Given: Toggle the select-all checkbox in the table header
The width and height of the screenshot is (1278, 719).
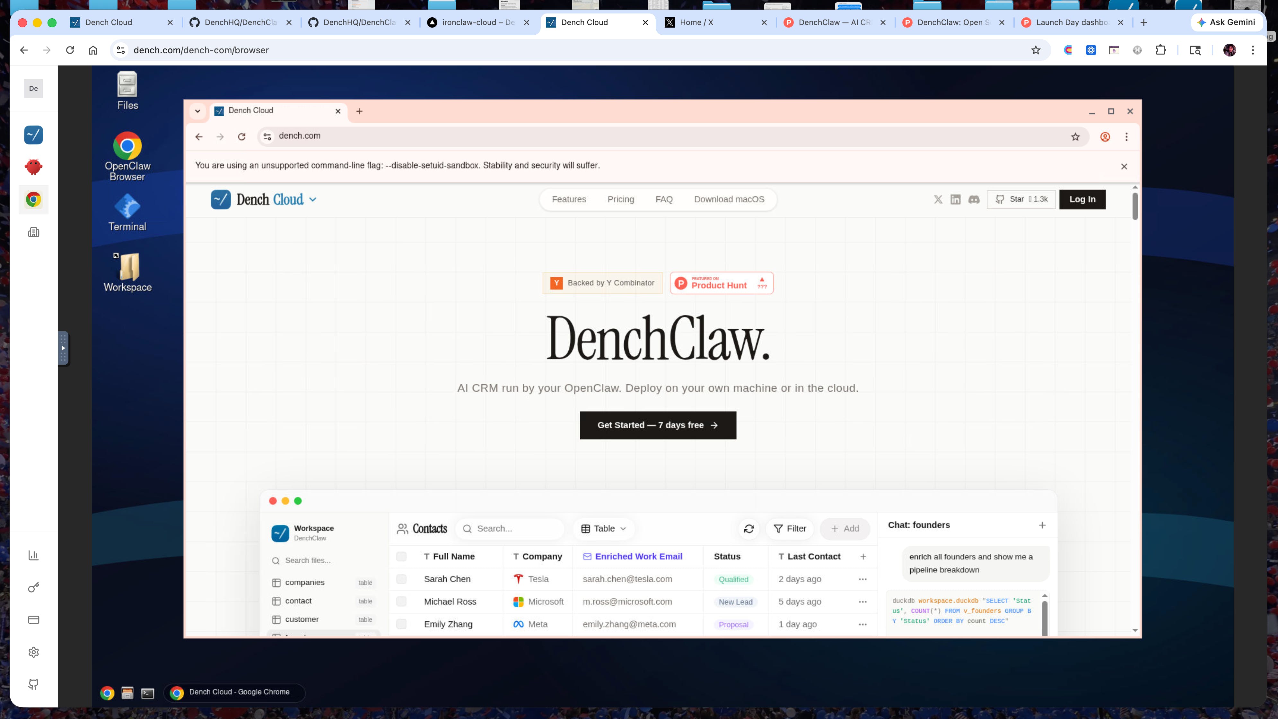Looking at the screenshot, I should coord(401,556).
